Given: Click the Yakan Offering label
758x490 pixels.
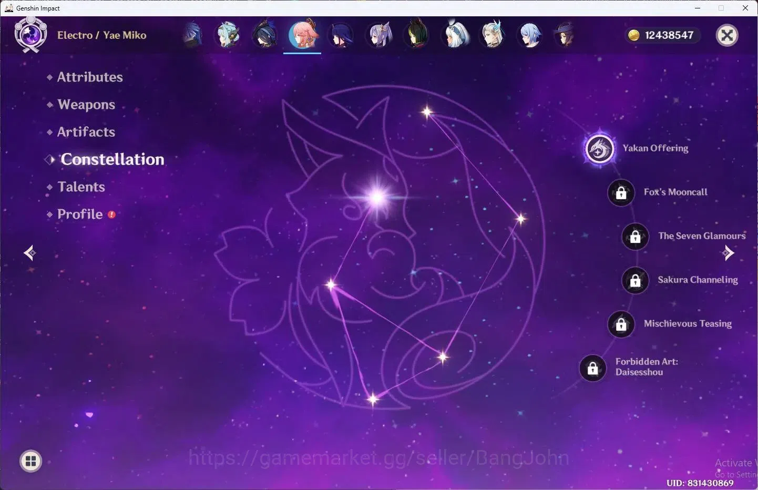Looking at the screenshot, I should tap(655, 148).
